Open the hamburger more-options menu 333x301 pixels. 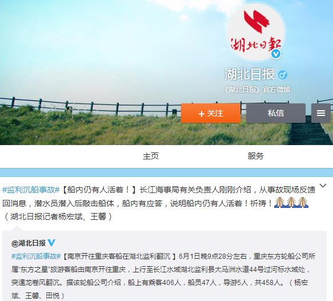[x=321, y=113]
